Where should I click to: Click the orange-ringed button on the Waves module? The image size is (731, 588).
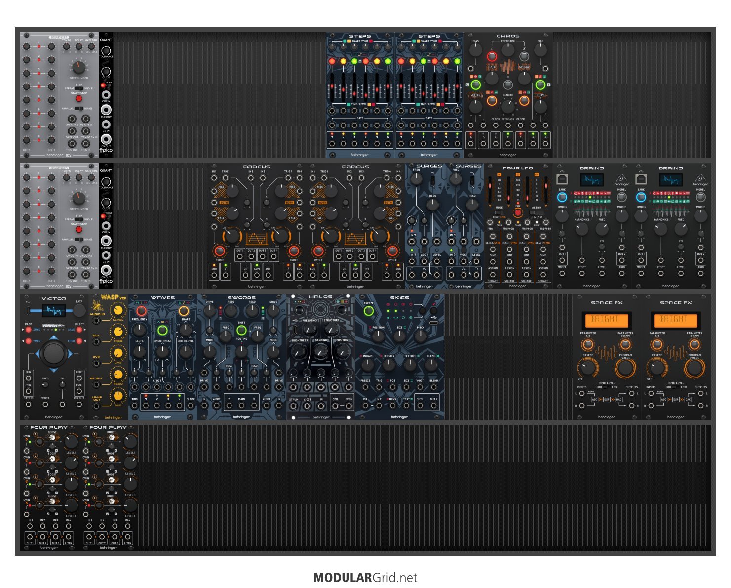pos(184,311)
